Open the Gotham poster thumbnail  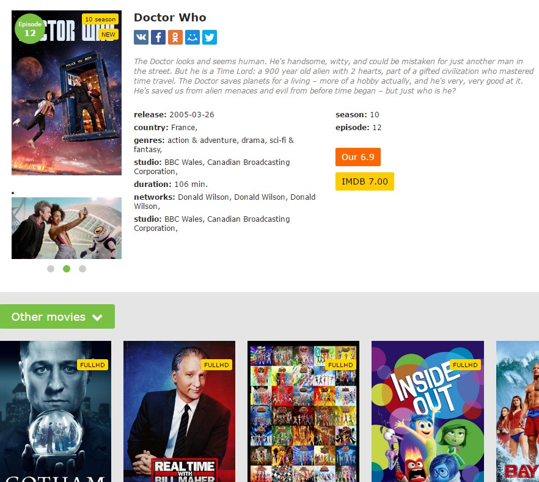tap(56, 411)
